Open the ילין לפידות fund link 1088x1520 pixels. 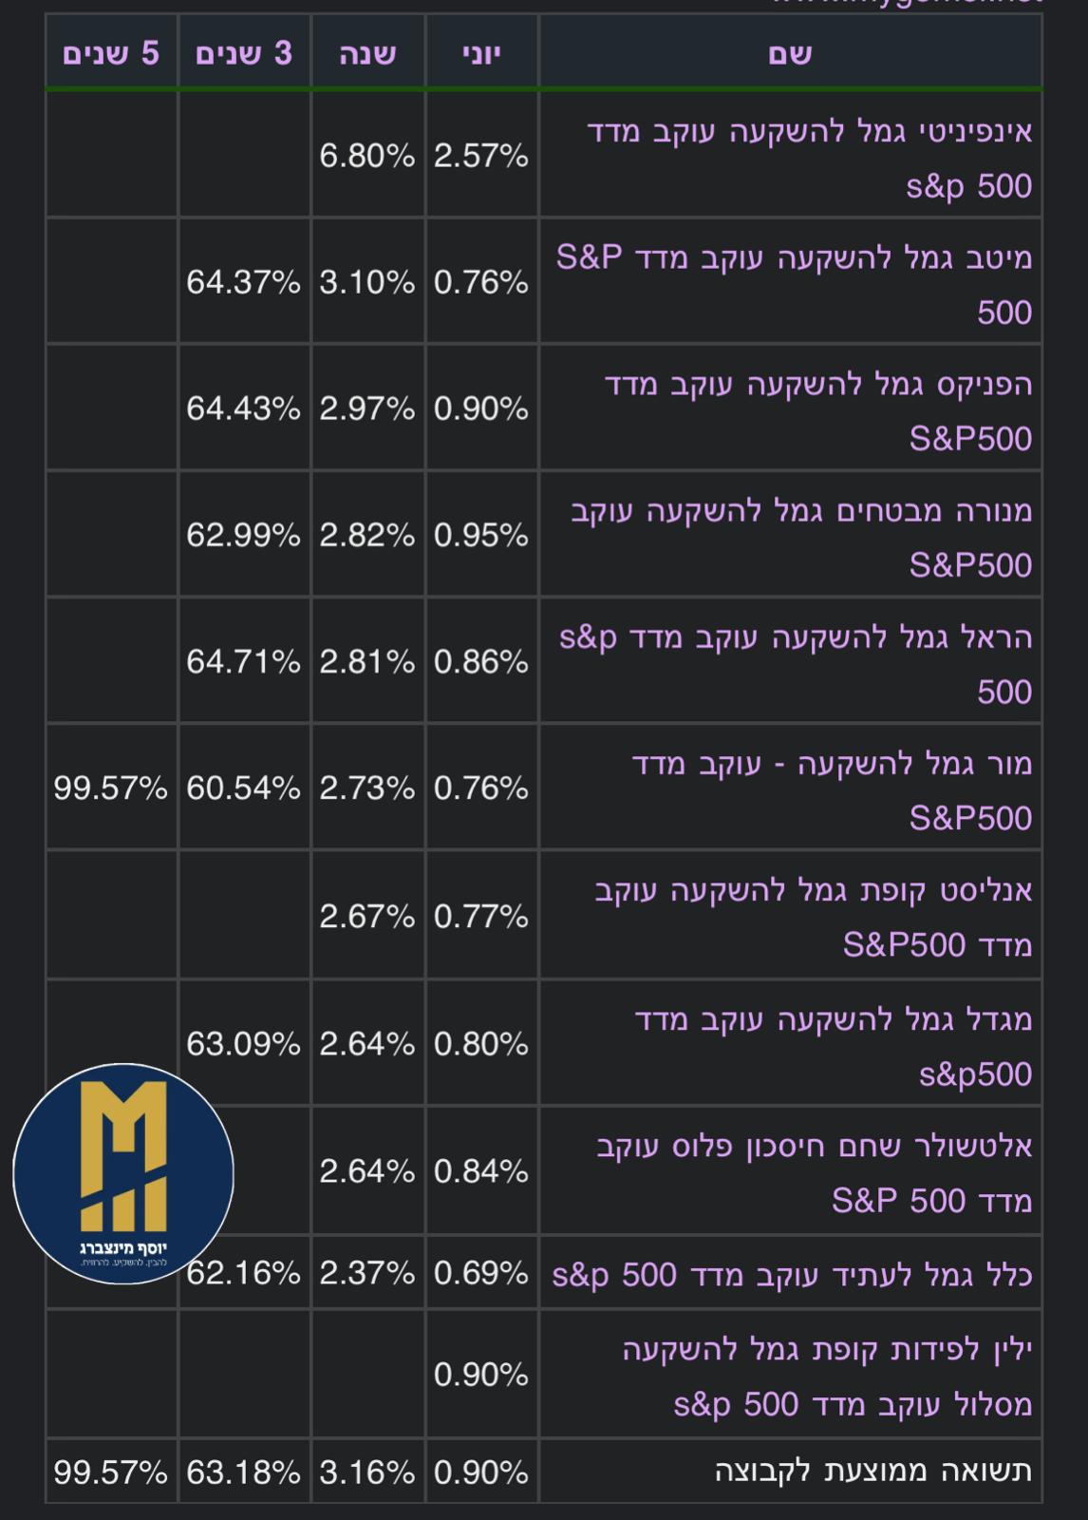pyautogui.click(x=827, y=1349)
